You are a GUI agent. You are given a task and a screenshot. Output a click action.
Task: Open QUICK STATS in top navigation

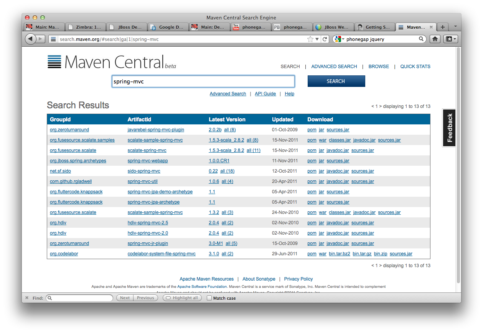(415, 66)
